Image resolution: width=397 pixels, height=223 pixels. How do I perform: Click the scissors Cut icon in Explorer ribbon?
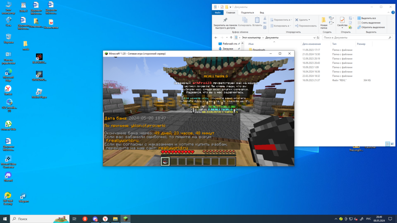(x=264, y=19)
